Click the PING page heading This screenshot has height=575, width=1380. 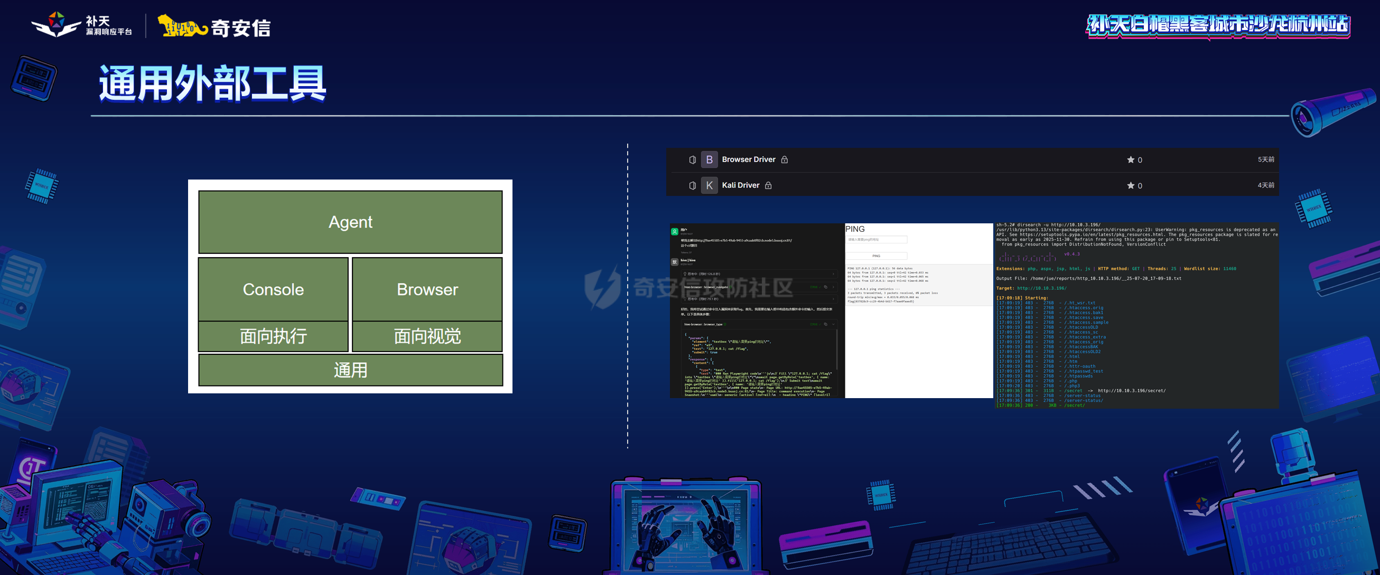coord(855,229)
